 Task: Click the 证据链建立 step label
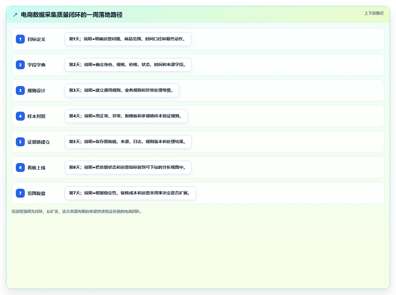tap(39, 142)
